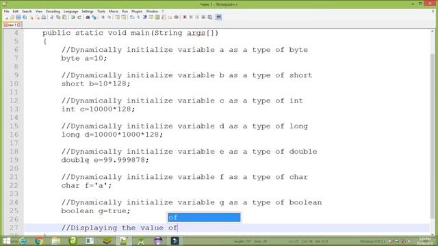Click the line 'boolean g=true;'
The image size is (438, 246).
click(96, 211)
